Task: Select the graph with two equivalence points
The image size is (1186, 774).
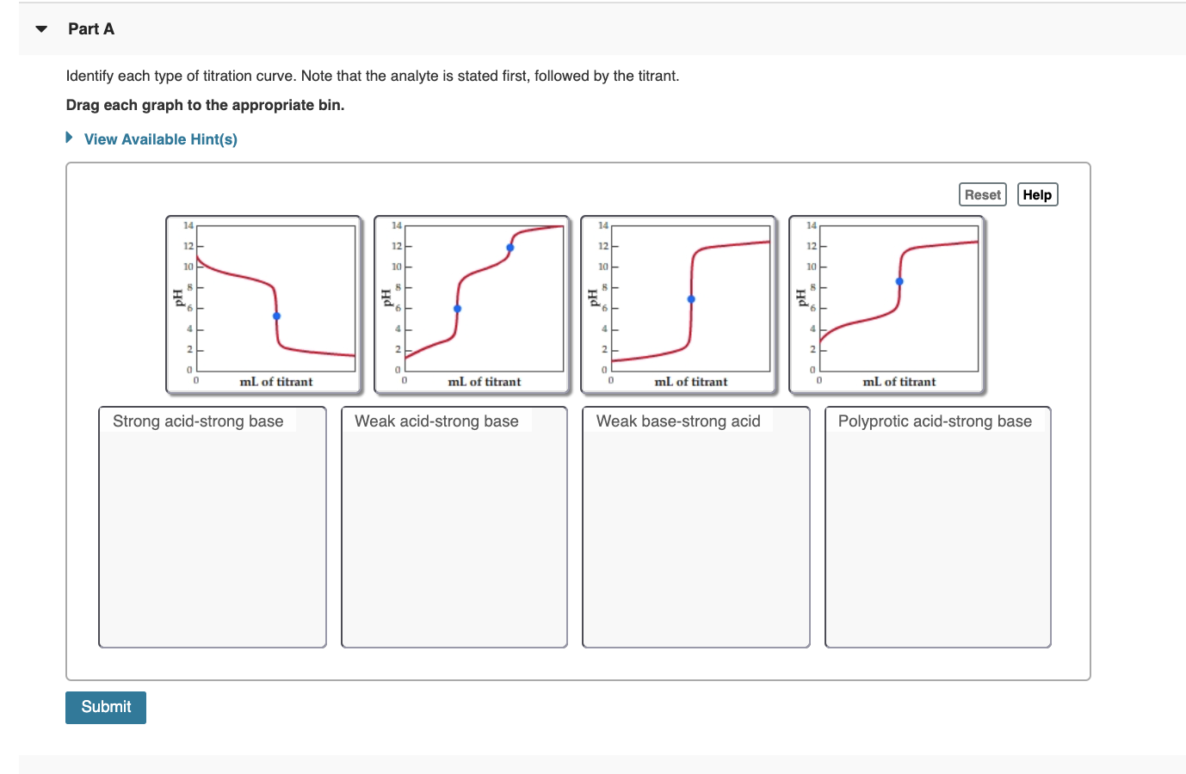Action: point(471,304)
